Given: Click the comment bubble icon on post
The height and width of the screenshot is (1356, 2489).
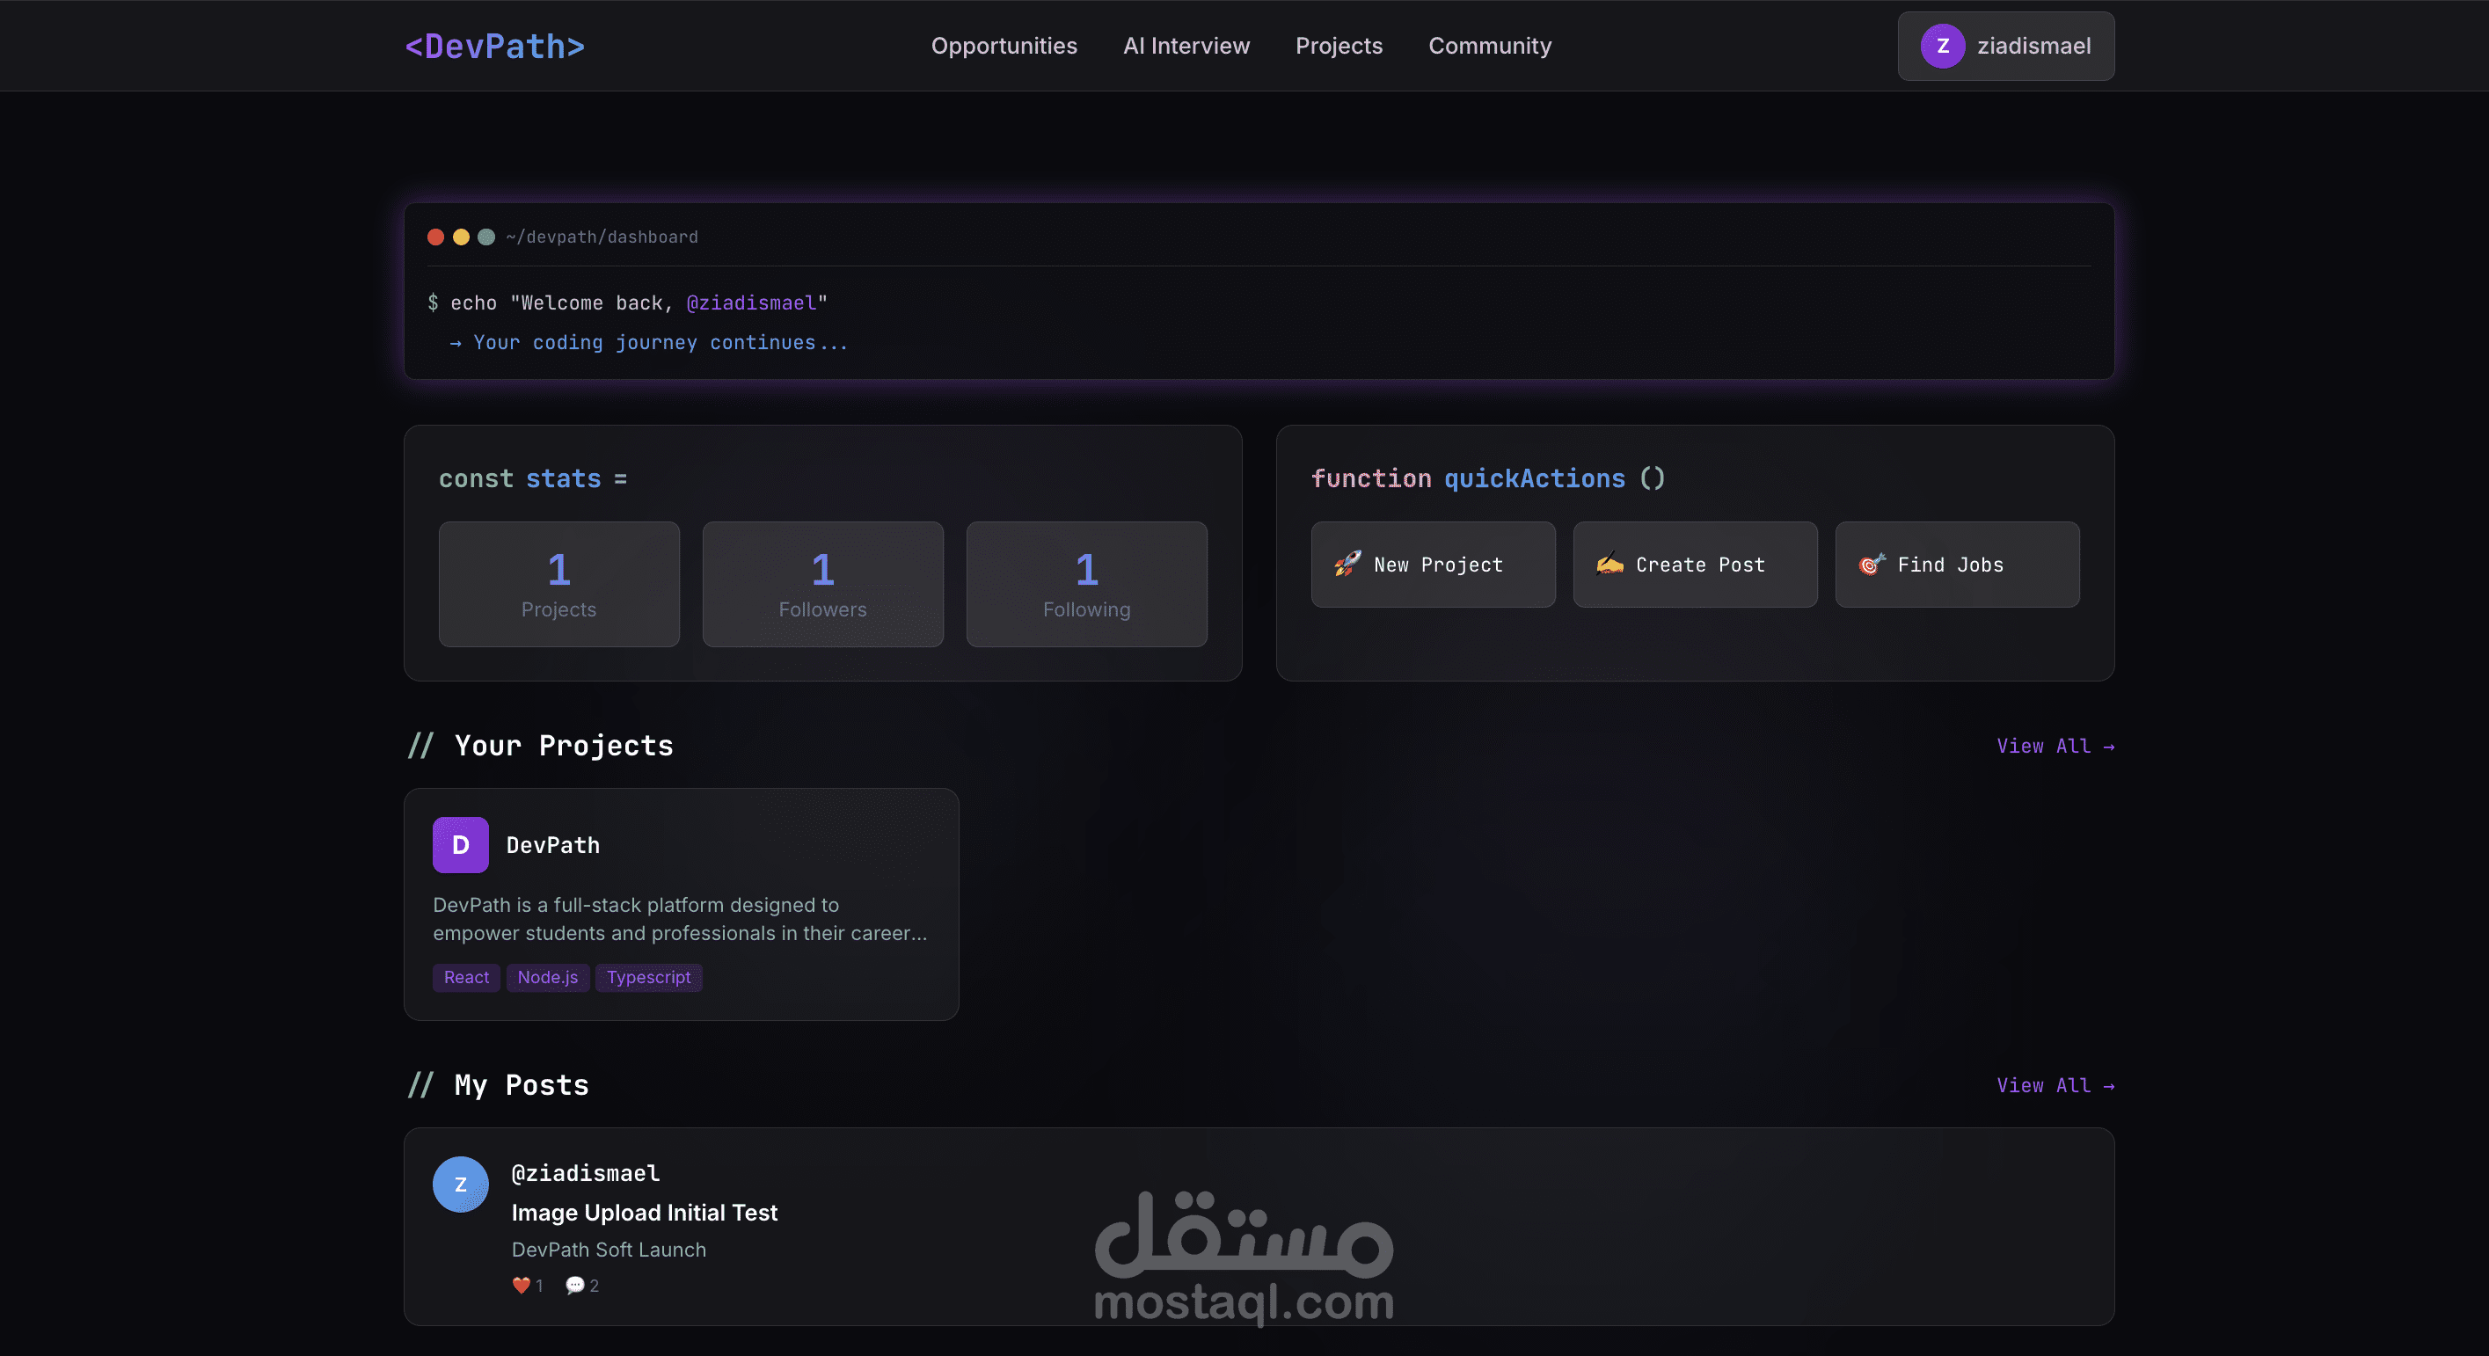Looking at the screenshot, I should pos(575,1286).
